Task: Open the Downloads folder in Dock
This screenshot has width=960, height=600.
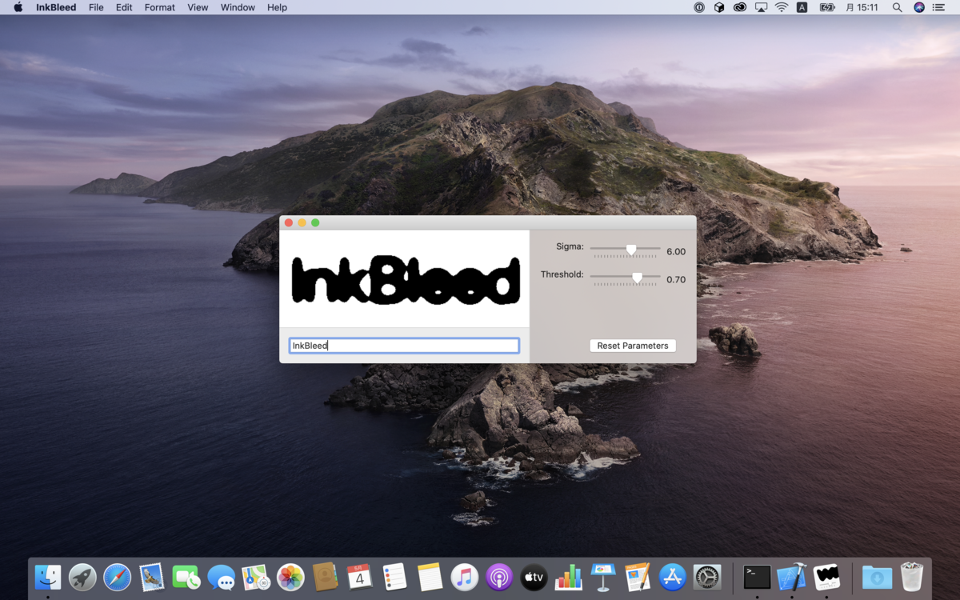Action: coord(877,577)
